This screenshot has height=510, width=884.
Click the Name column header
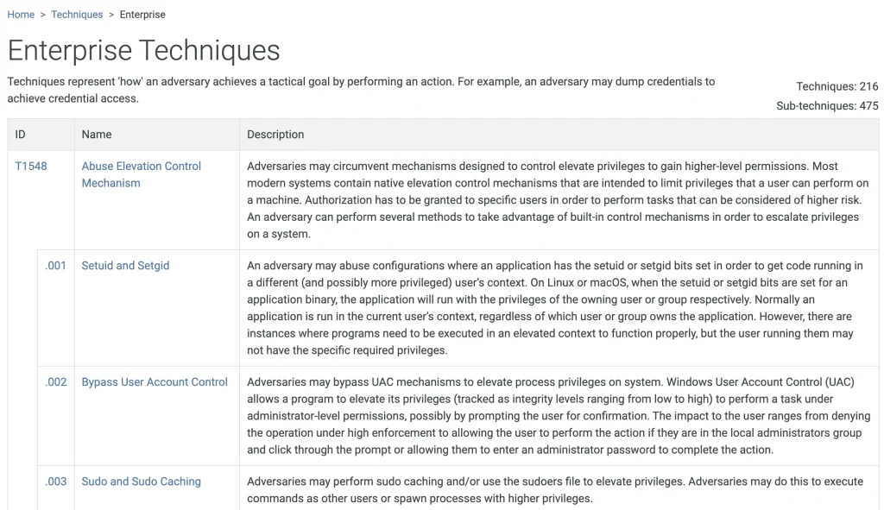pyautogui.click(x=97, y=135)
